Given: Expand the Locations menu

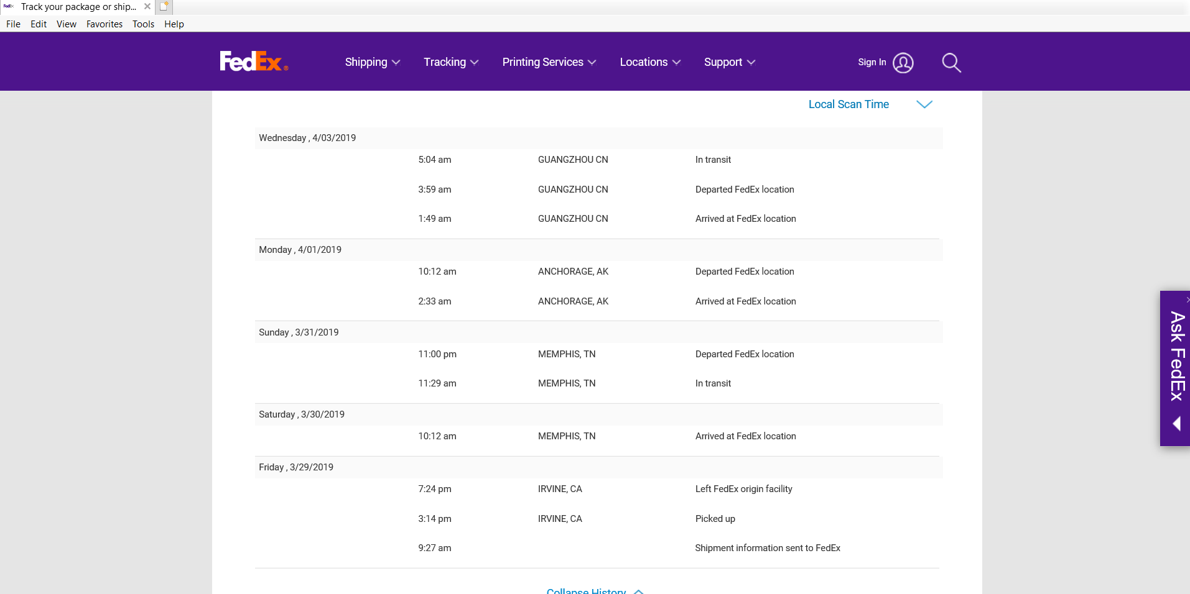Looking at the screenshot, I should (649, 62).
